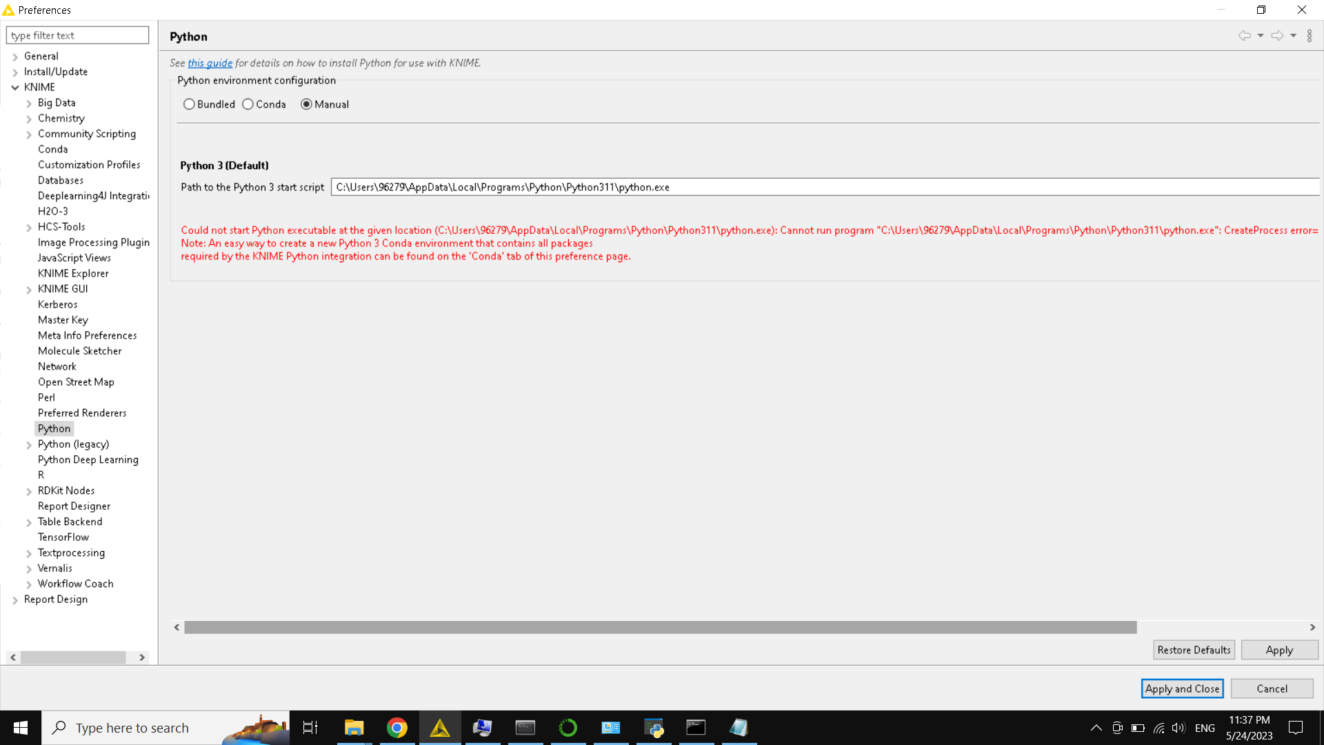Select the Conda radio button

pyautogui.click(x=248, y=103)
